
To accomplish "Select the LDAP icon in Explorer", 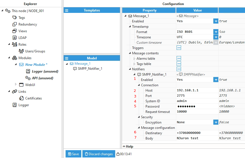I will (15, 38).
